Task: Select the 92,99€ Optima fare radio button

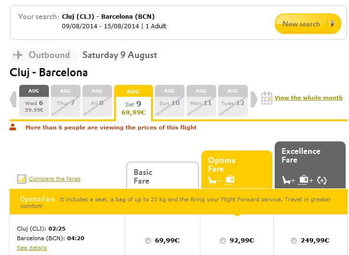Action: click(x=222, y=241)
